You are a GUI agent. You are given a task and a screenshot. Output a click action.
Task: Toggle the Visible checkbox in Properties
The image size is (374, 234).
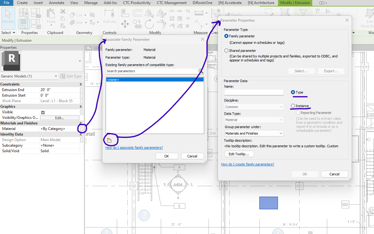coord(43,112)
